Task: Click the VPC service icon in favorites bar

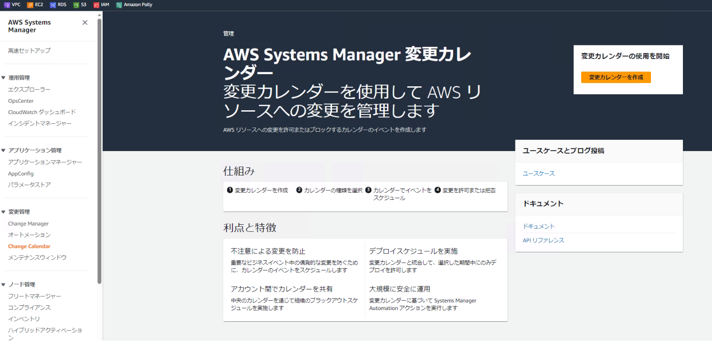Action: tap(7, 5)
